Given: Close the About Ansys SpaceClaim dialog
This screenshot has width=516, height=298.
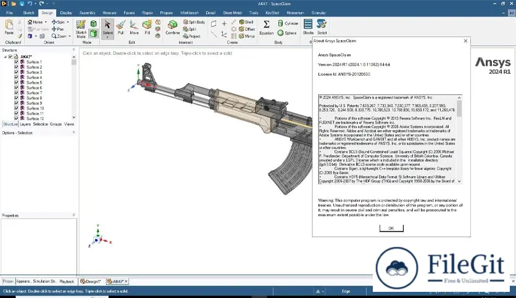Looking at the screenshot, I should coord(465,41).
